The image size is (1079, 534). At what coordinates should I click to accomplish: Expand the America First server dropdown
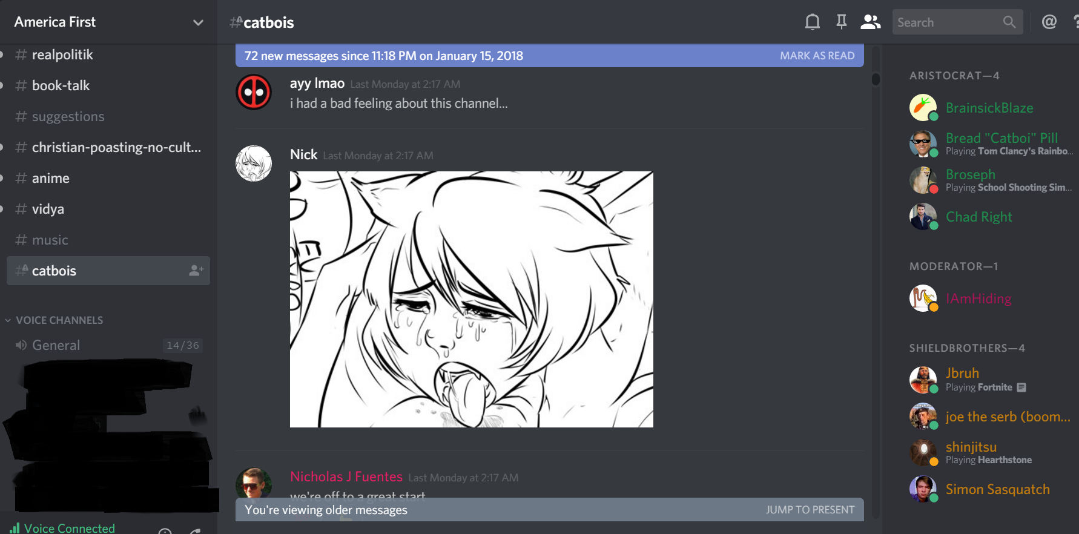[198, 22]
